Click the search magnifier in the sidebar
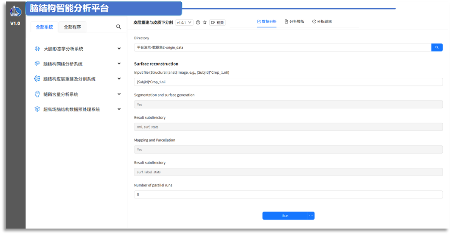 coord(118,27)
